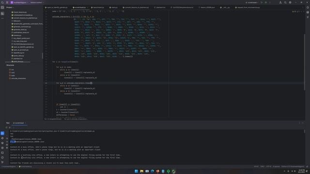This screenshot has width=310, height=174.
Task: Open generate_curriculum.py in project tree
Action: coord(21,27)
